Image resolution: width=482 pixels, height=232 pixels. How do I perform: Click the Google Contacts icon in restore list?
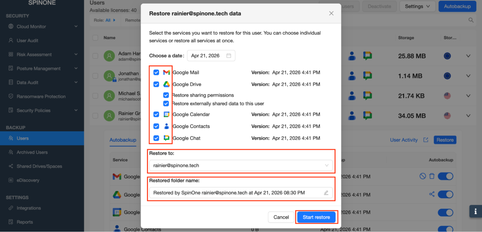166,126
